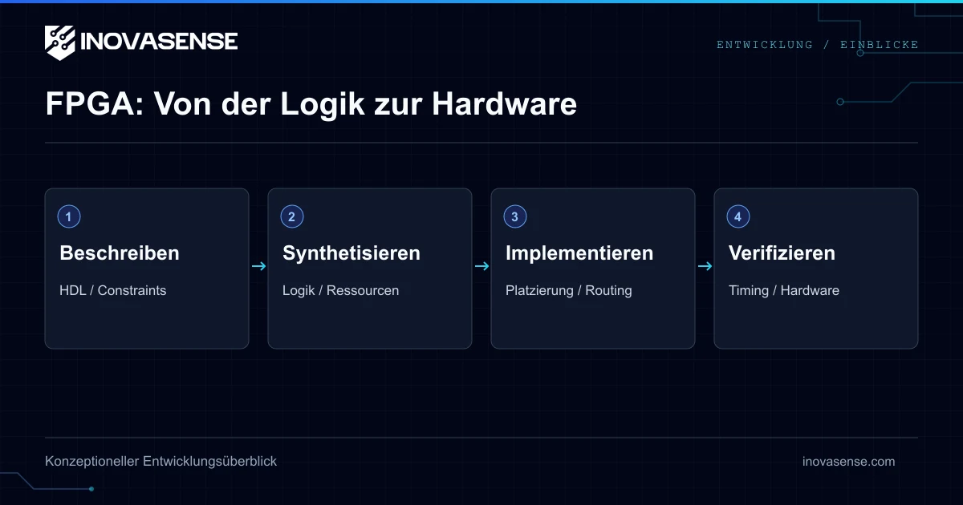The width and height of the screenshot is (963, 505).
Task: Click the Verifizieren heading
Action: (782, 253)
